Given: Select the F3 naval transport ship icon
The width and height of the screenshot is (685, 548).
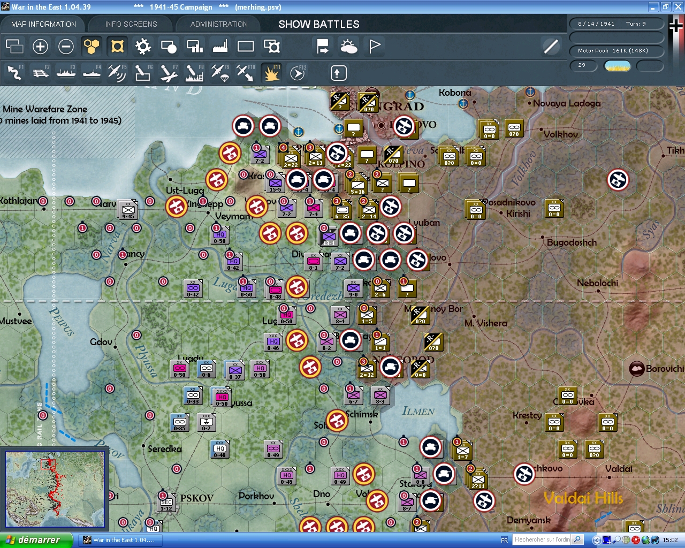Looking at the screenshot, I should coord(66,73).
